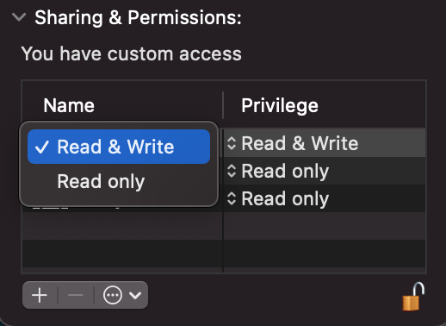Click the plus icon to add a user

coord(40,295)
